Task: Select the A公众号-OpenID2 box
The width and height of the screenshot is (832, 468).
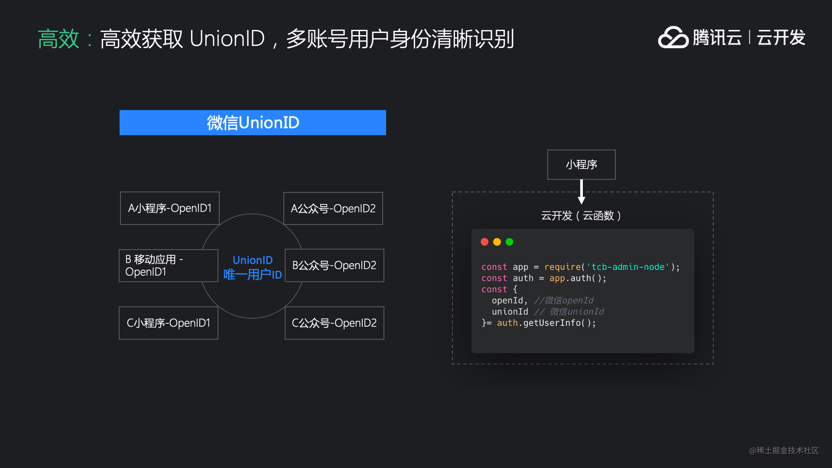Action: [x=333, y=208]
